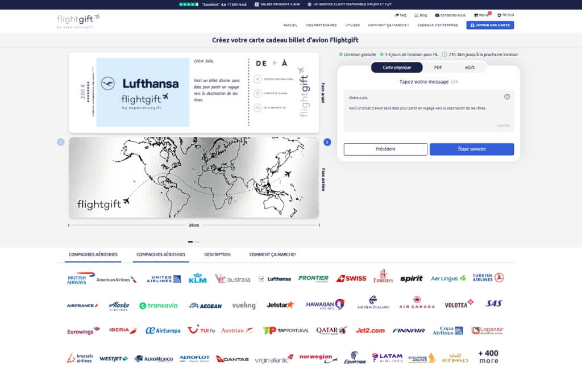Switch card format to eGift
The height and width of the screenshot is (377, 582).
(469, 67)
